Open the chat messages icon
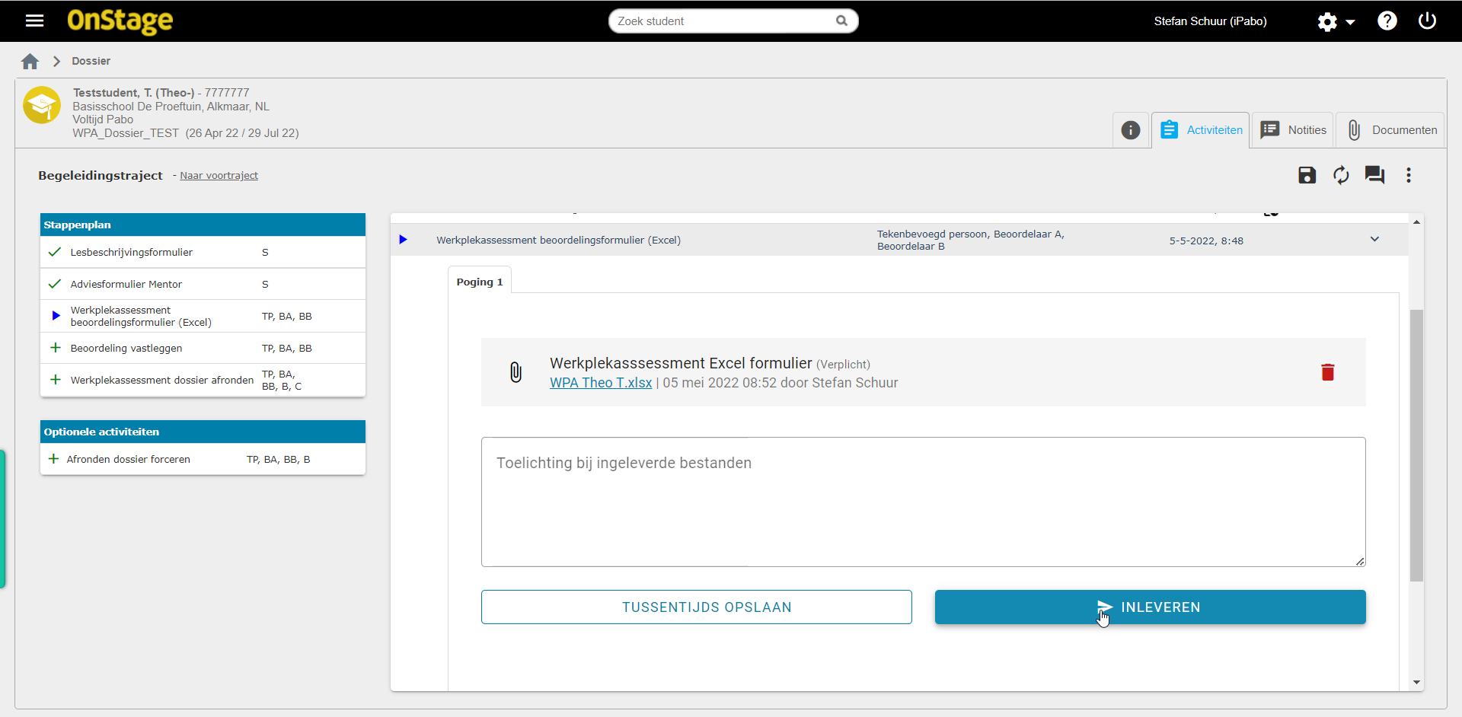The height and width of the screenshot is (717, 1462). (x=1374, y=175)
